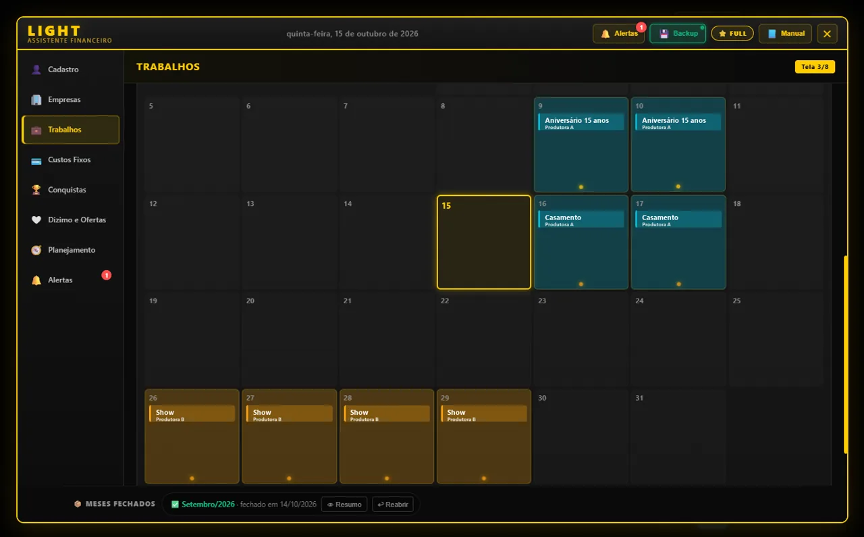Click the star icon in FULL badge

click(x=722, y=33)
